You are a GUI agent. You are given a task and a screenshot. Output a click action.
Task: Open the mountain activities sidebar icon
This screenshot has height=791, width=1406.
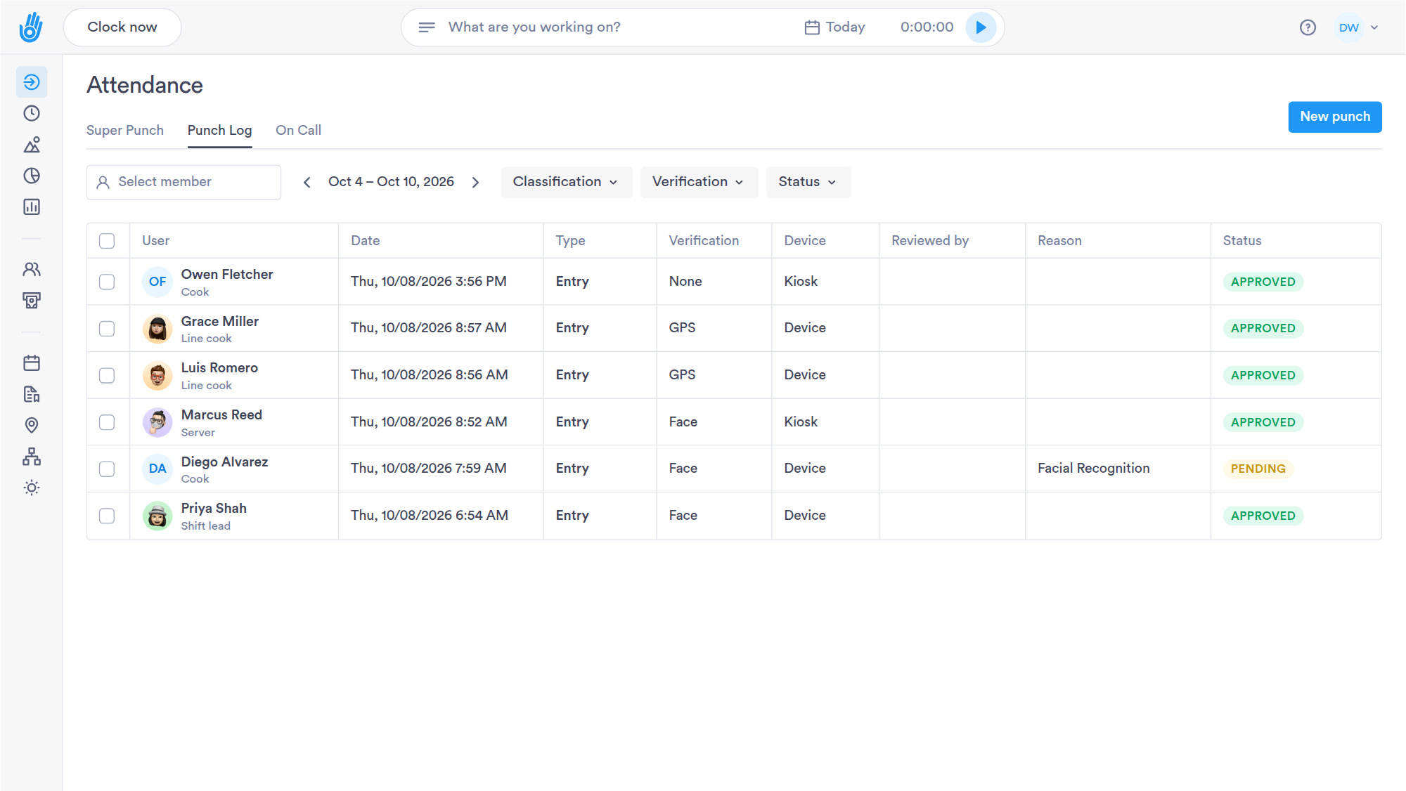click(x=32, y=145)
